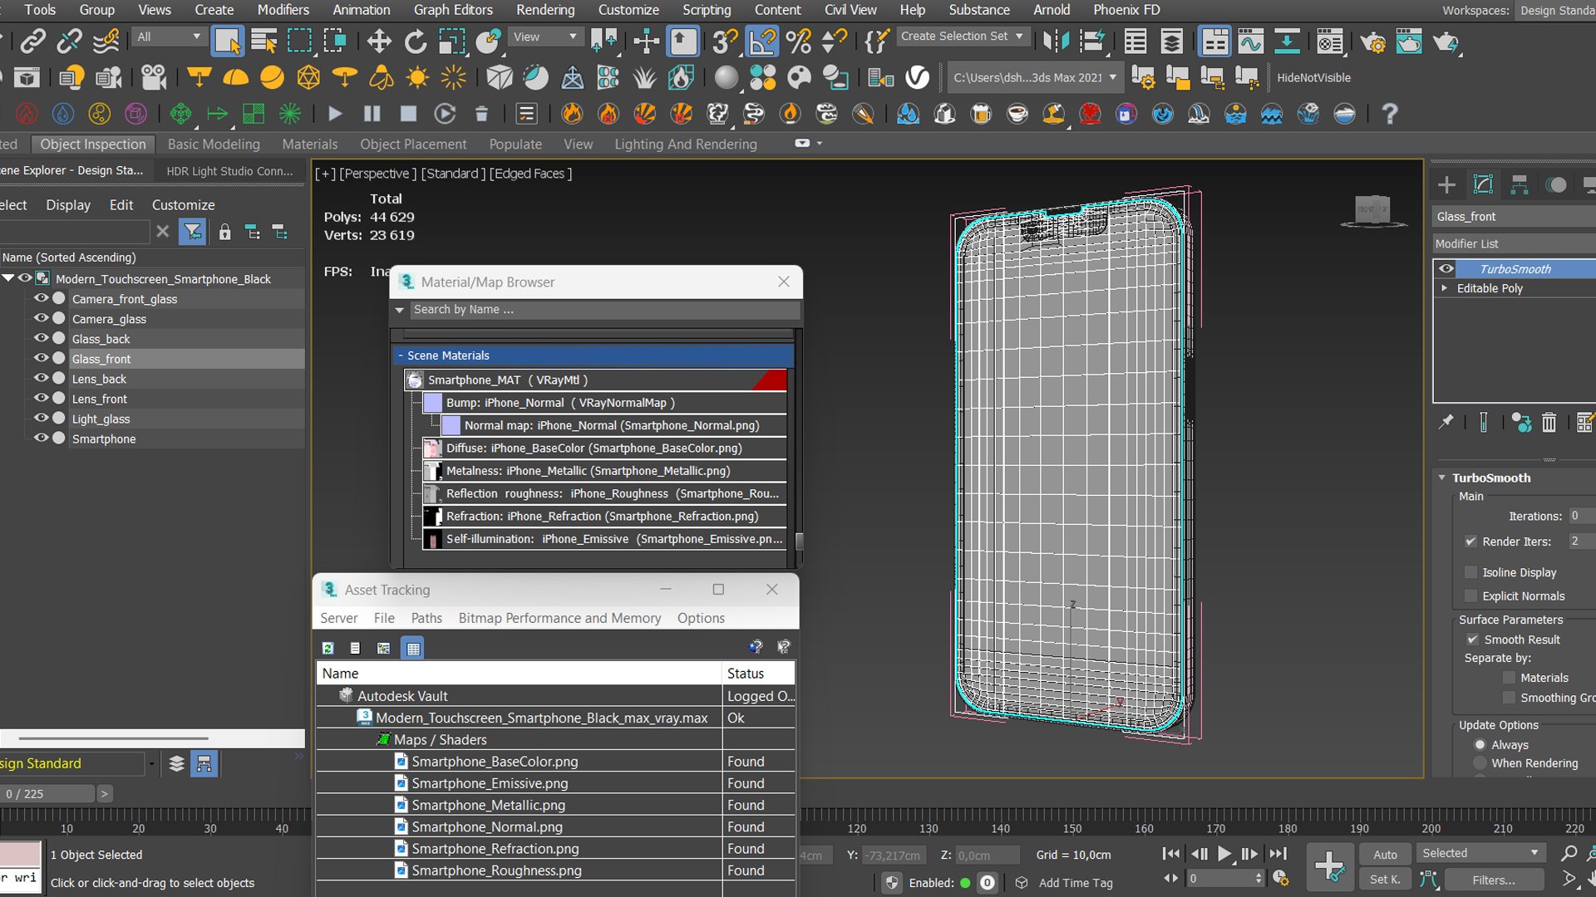This screenshot has height=897, width=1596.
Task: Click the help question mark icon
Action: tap(1389, 114)
